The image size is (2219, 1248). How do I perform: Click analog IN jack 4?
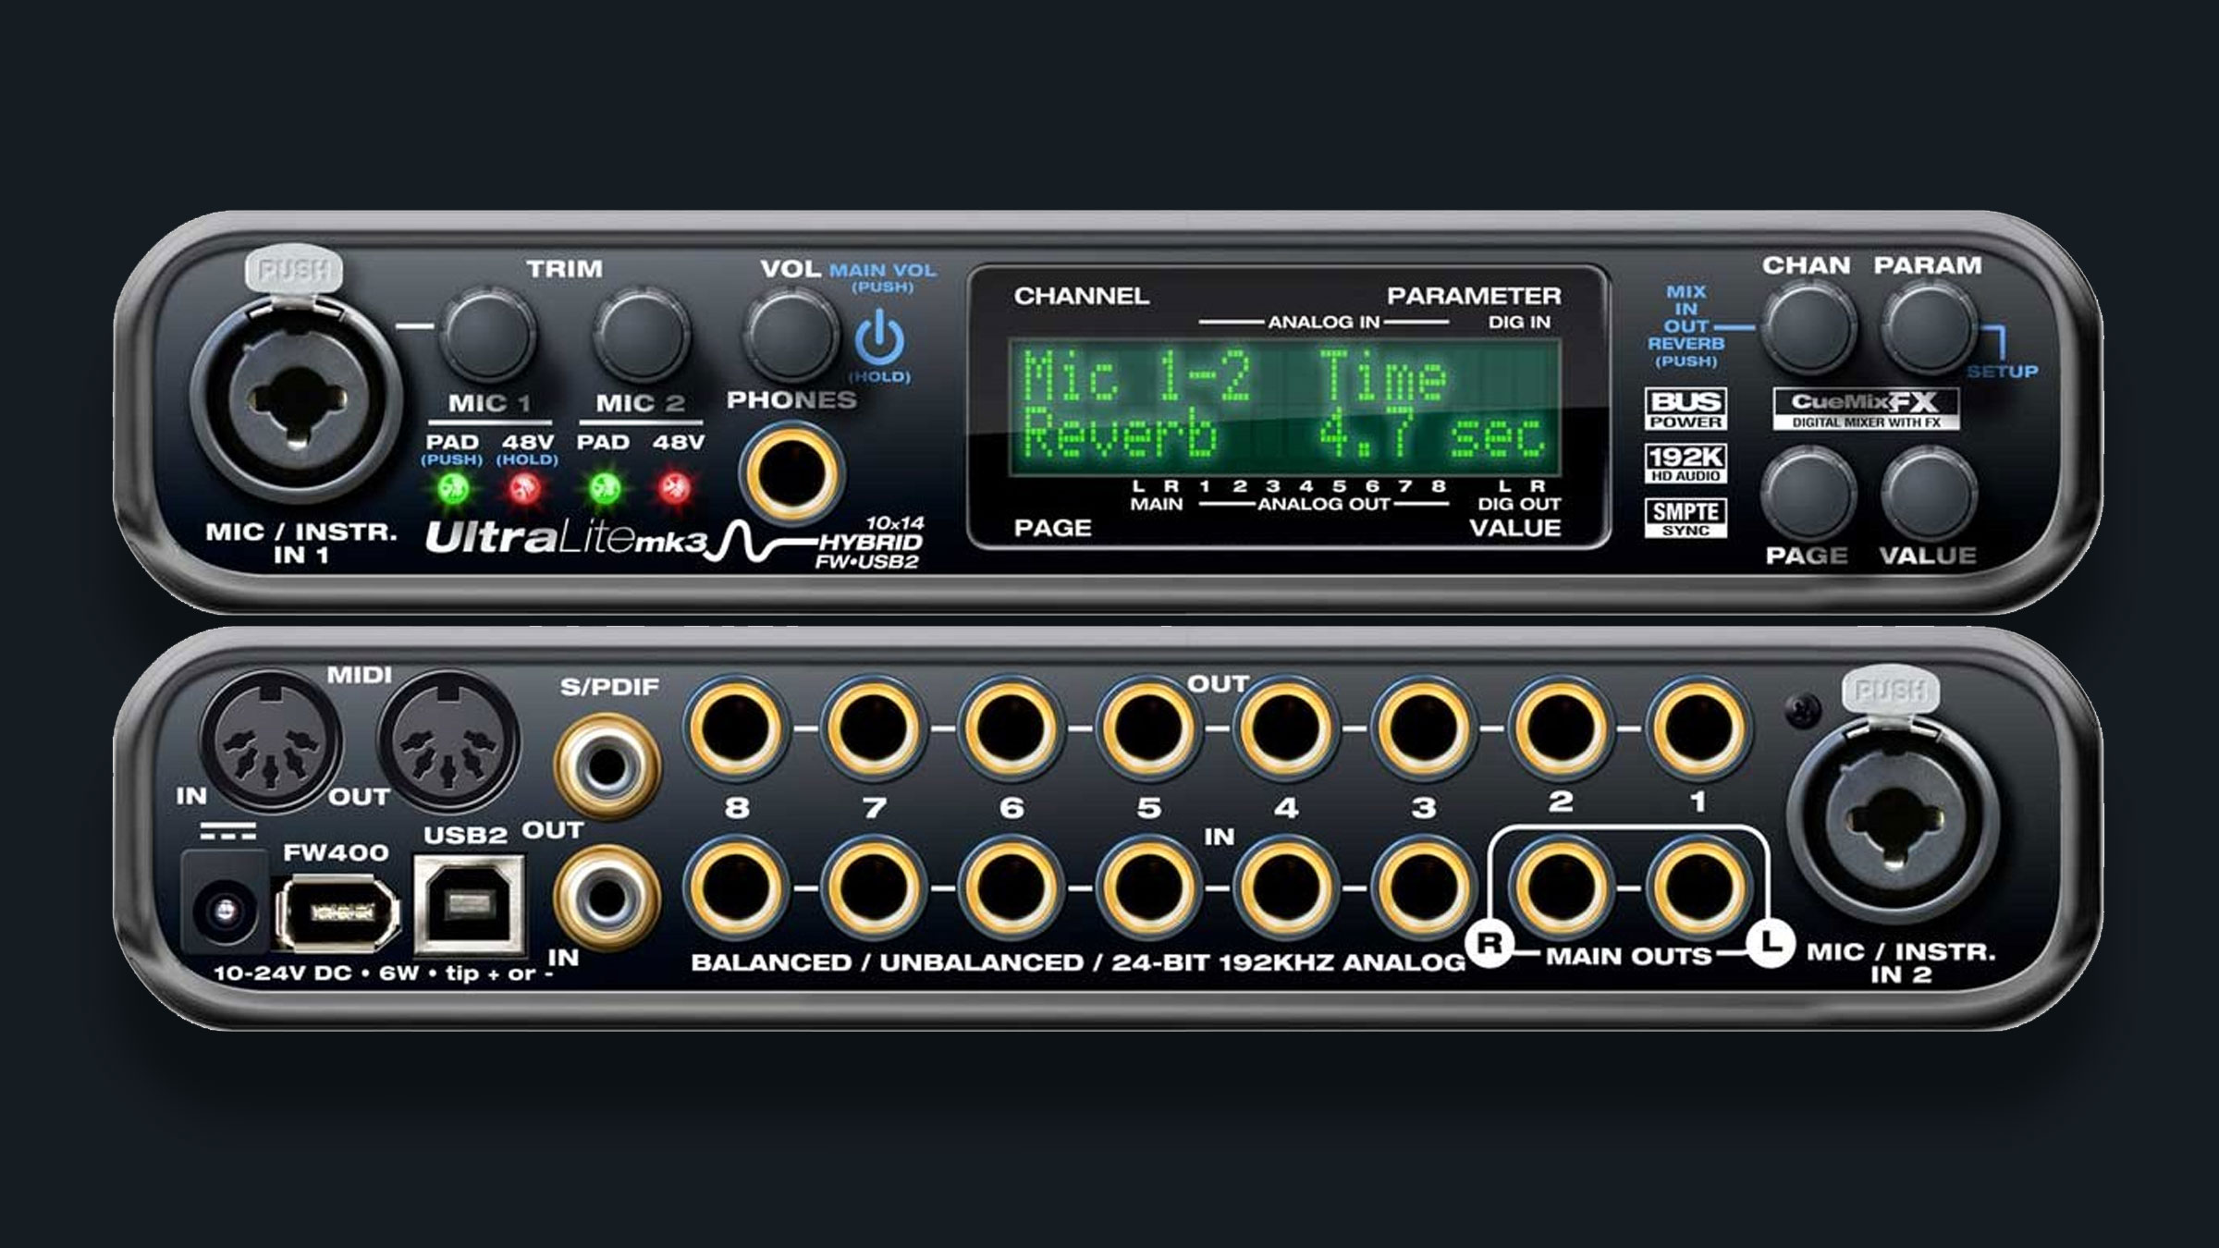click(1287, 887)
